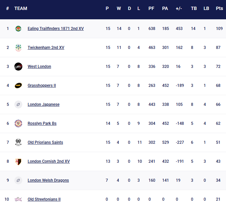Click the +/- points difference header

pyautogui.click(x=179, y=8)
